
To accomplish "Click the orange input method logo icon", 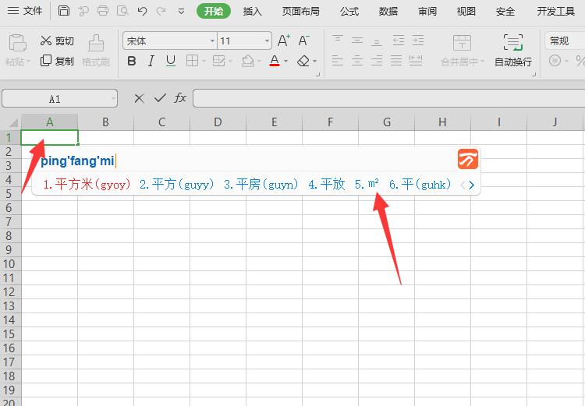I will [468, 159].
